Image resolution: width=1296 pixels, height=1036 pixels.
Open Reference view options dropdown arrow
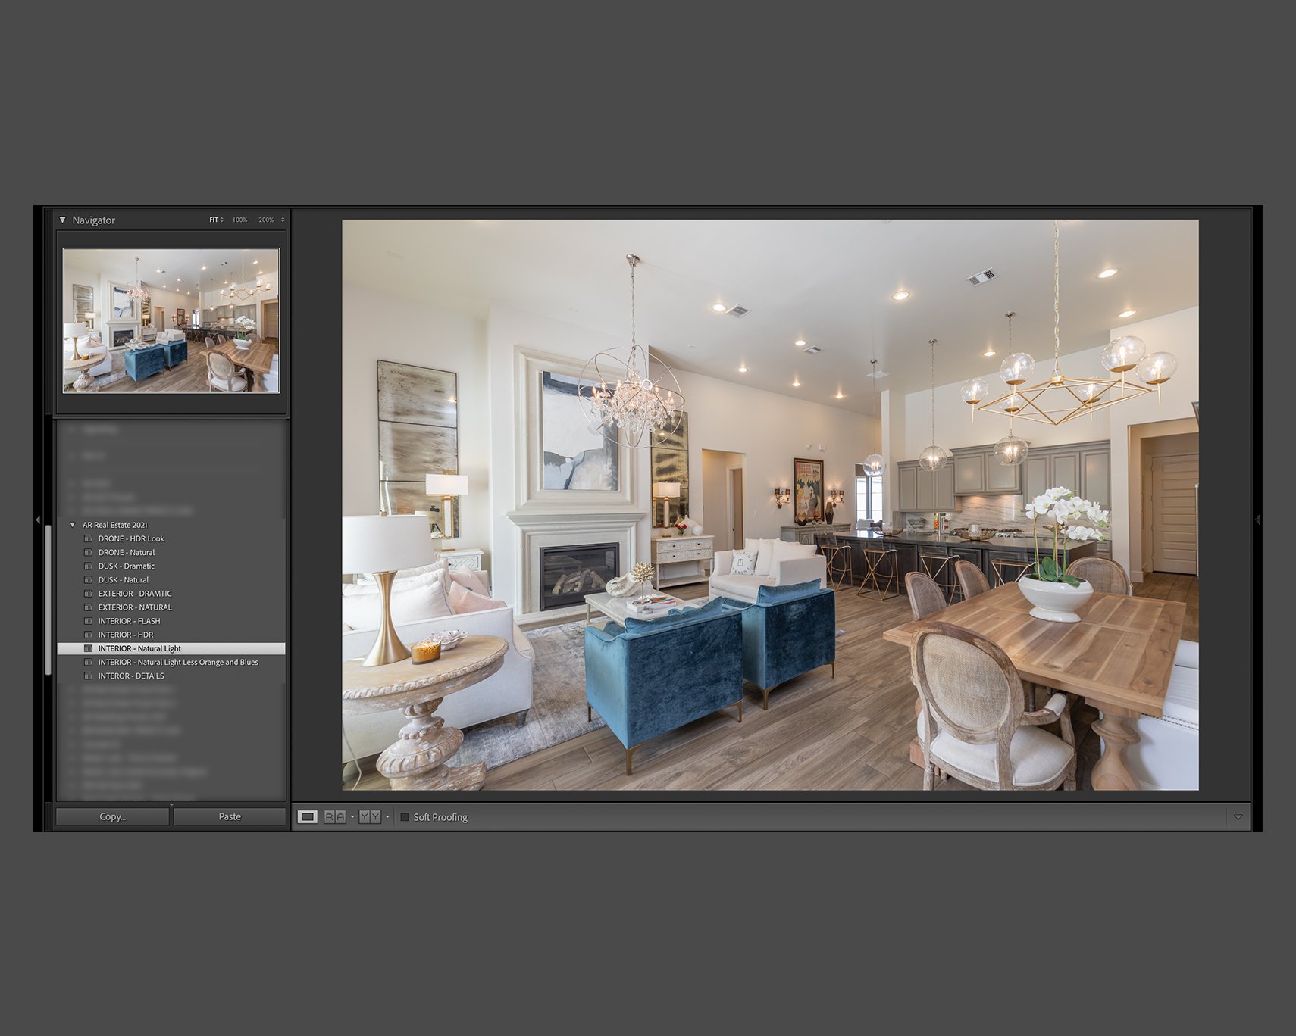pos(352,816)
